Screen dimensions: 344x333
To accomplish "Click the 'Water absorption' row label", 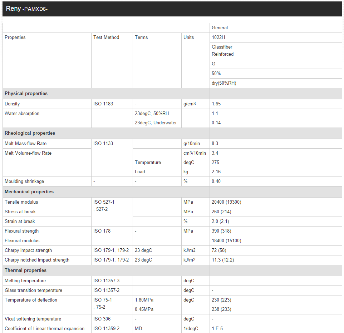I will coord(22,114).
